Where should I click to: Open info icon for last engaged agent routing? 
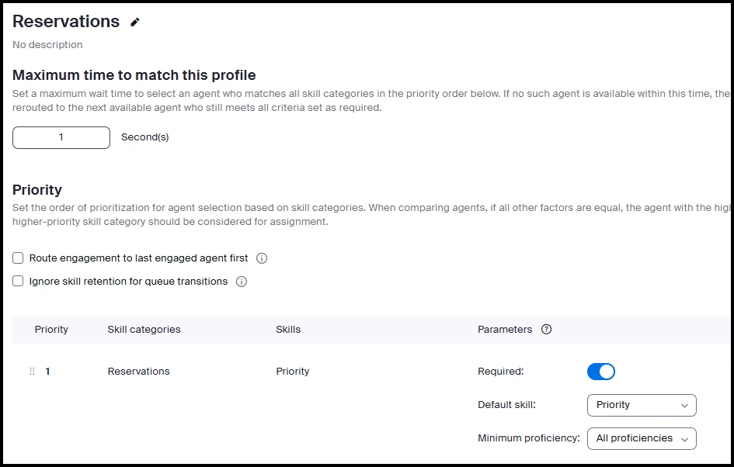pyautogui.click(x=262, y=258)
